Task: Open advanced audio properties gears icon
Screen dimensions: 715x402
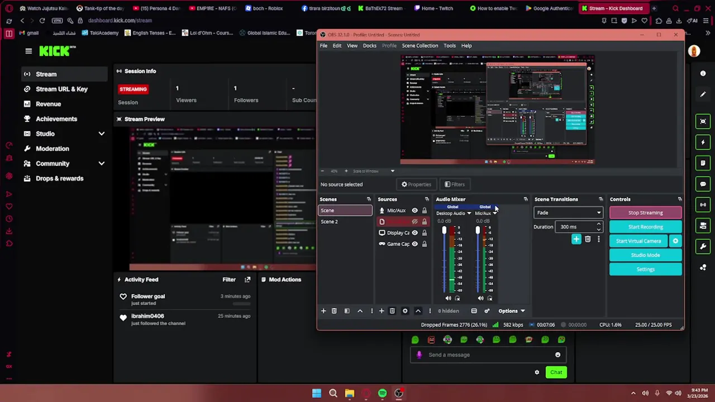Action: point(487,311)
